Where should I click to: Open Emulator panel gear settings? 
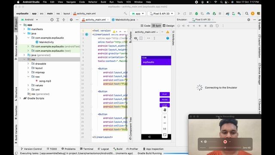(249, 20)
